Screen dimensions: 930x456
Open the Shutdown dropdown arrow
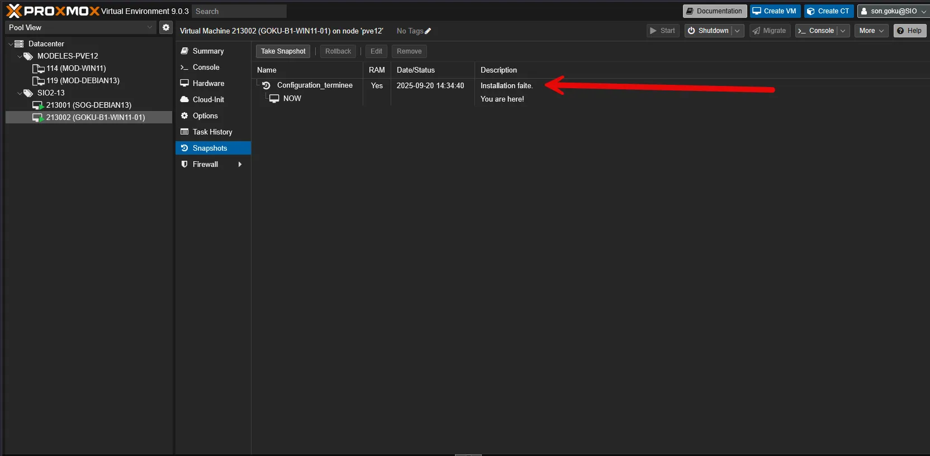(x=737, y=31)
